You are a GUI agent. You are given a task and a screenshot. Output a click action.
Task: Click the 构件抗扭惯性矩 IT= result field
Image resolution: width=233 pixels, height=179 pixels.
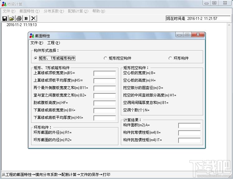pyautogui.click(x=189, y=140)
